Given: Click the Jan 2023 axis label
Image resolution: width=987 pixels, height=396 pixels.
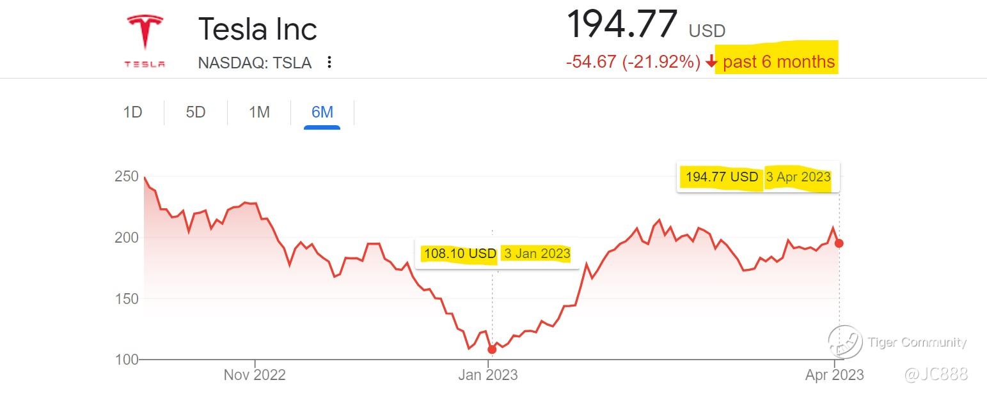Looking at the screenshot, I should pyautogui.click(x=488, y=375).
